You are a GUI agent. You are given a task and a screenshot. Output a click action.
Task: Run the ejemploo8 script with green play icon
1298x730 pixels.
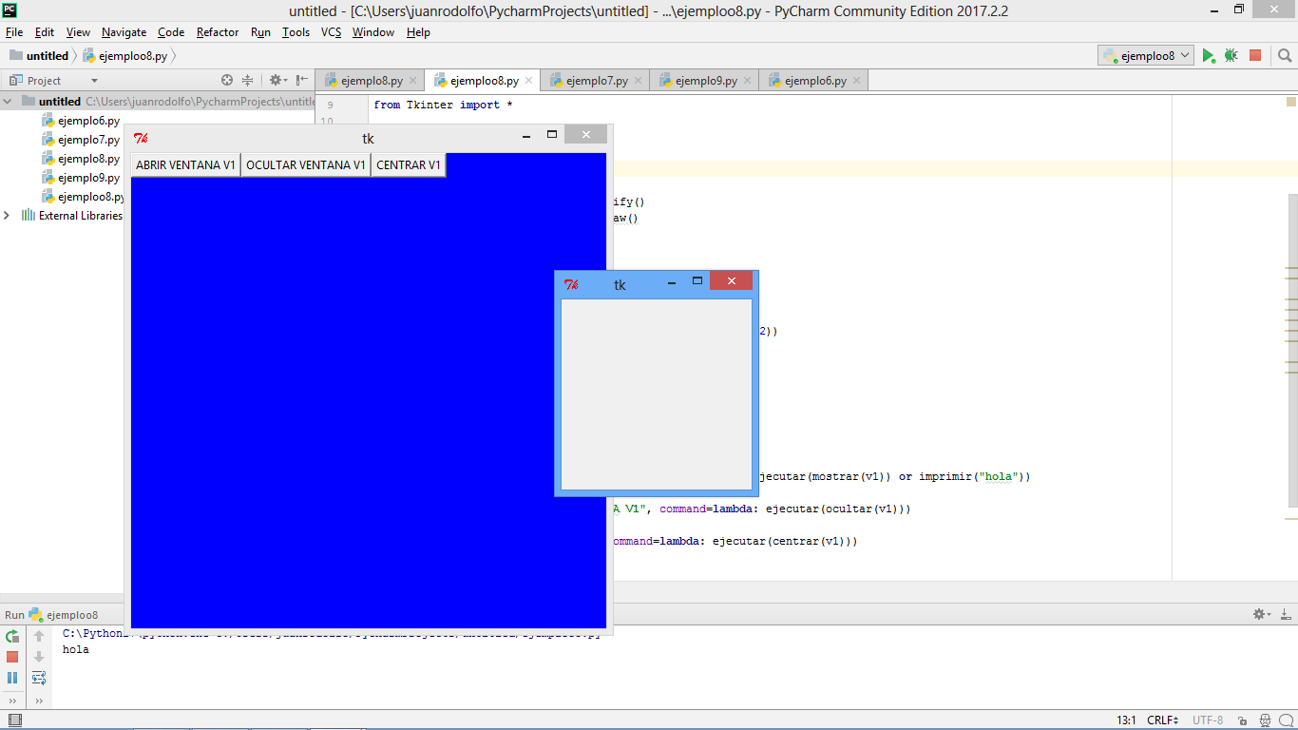click(x=1209, y=55)
